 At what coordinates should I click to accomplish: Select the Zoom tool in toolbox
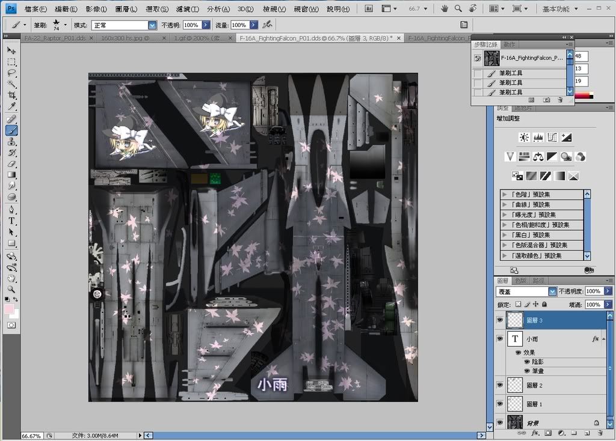coord(11,289)
